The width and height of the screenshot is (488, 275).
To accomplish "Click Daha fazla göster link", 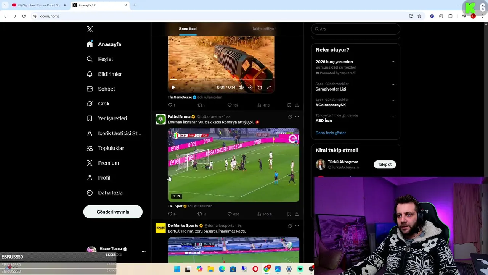I will pyautogui.click(x=331, y=133).
